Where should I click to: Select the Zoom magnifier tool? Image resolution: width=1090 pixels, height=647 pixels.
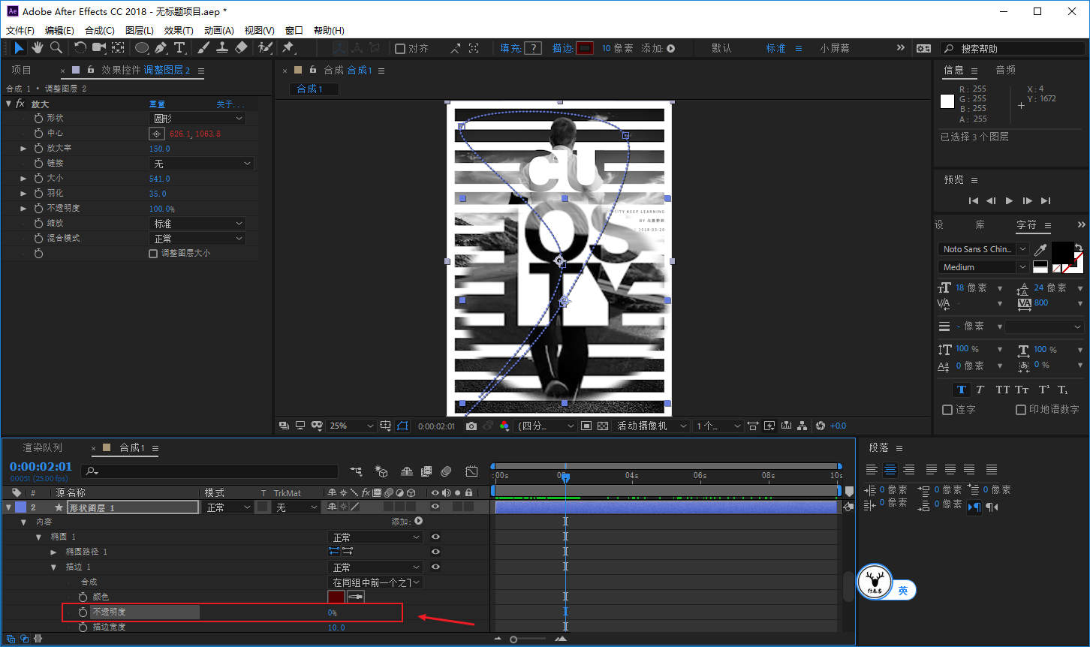tap(56, 48)
